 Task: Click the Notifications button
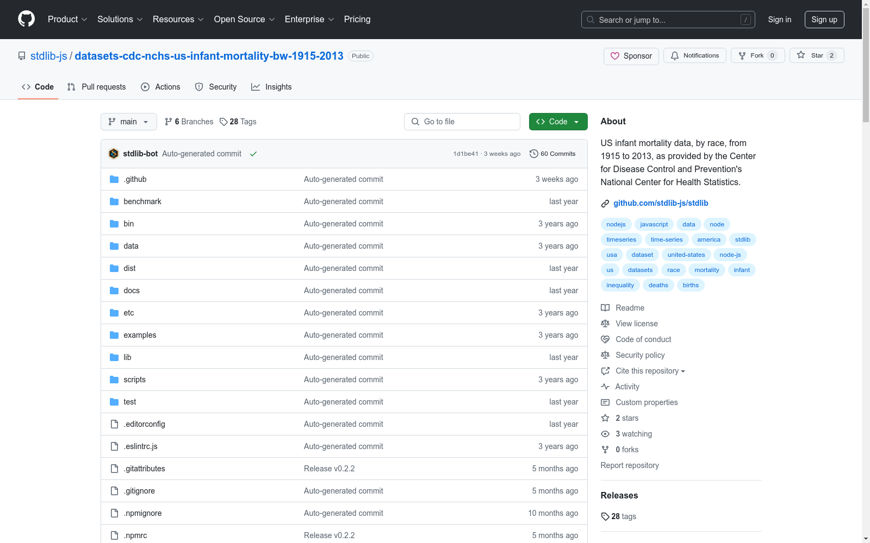click(x=695, y=55)
